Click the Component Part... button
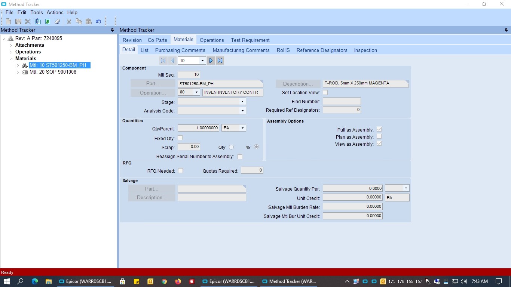Viewport: 511px width, 287px height. click(x=153, y=84)
